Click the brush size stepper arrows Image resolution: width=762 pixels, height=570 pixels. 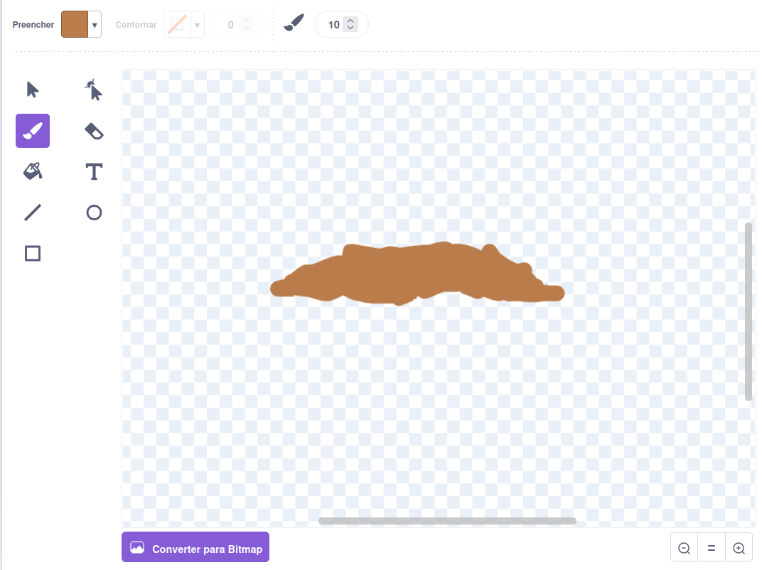click(350, 24)
